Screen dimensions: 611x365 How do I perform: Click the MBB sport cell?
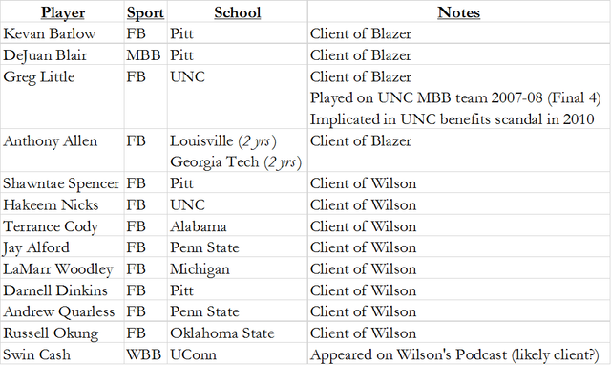pyautogui.click(x=143, y=55)
